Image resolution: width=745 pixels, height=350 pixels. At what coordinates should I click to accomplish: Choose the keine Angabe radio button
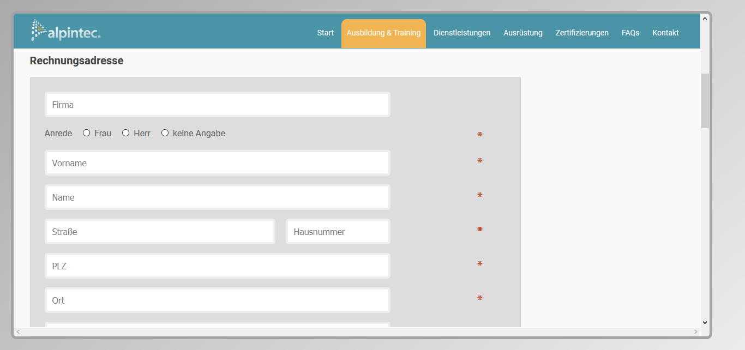(165, 133)
